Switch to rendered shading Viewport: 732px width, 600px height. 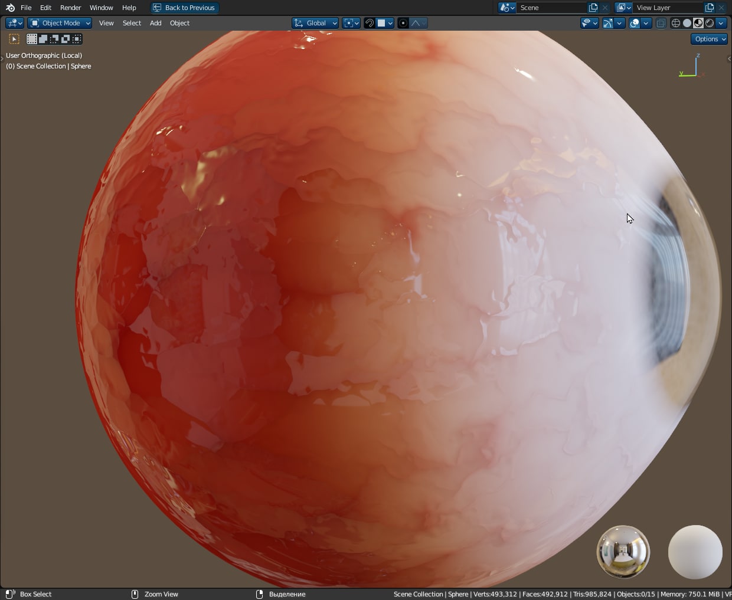[710, 23]
